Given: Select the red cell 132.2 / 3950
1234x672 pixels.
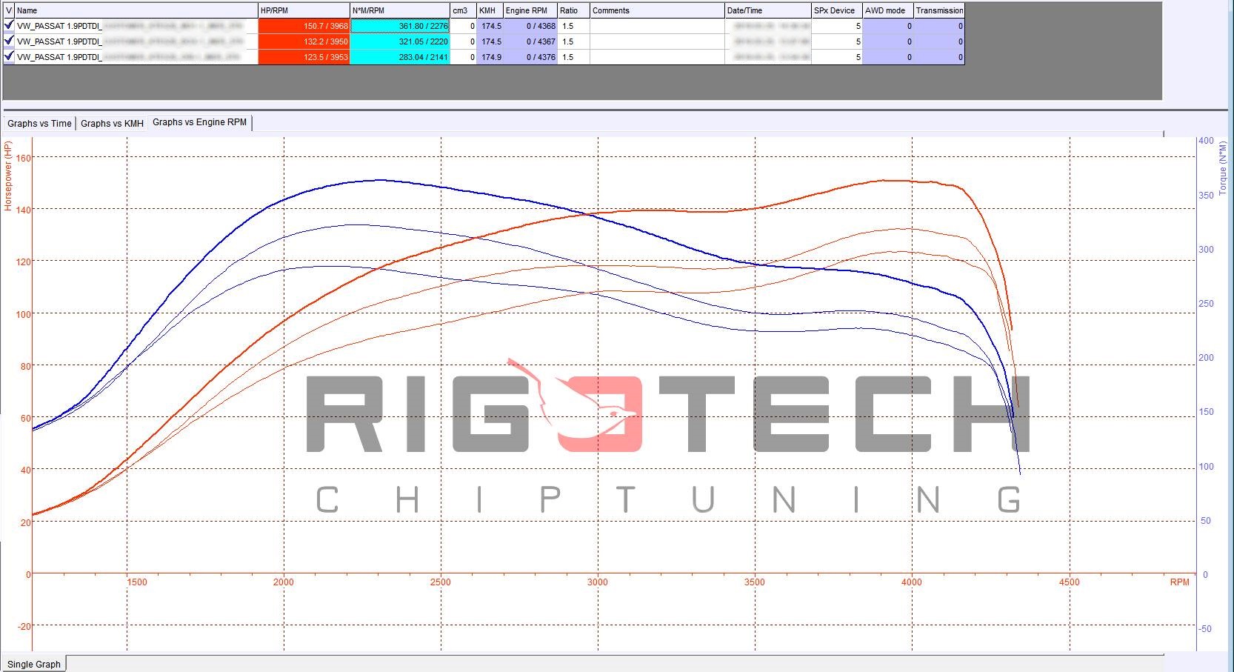Looking at the screenshot, I should point(304,41).
